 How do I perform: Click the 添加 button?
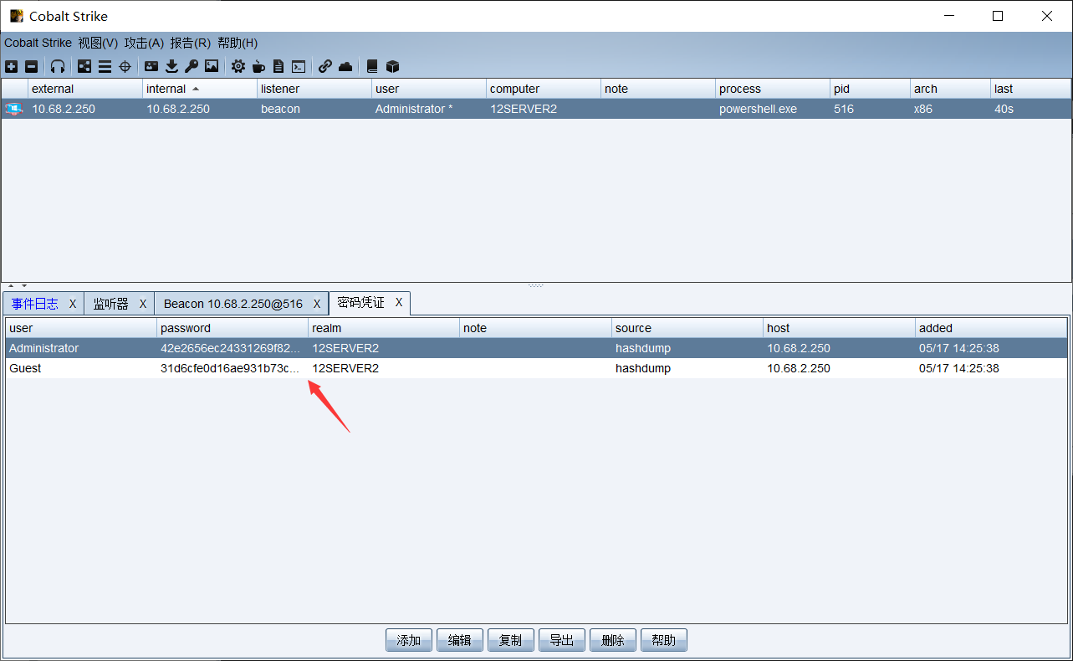pyautogui.click(x=409, y=640)
